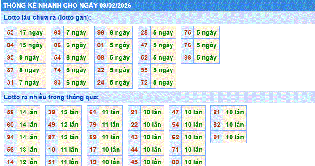
Task: Select number 08 in the lotto gan table
Action: [101, 57]
